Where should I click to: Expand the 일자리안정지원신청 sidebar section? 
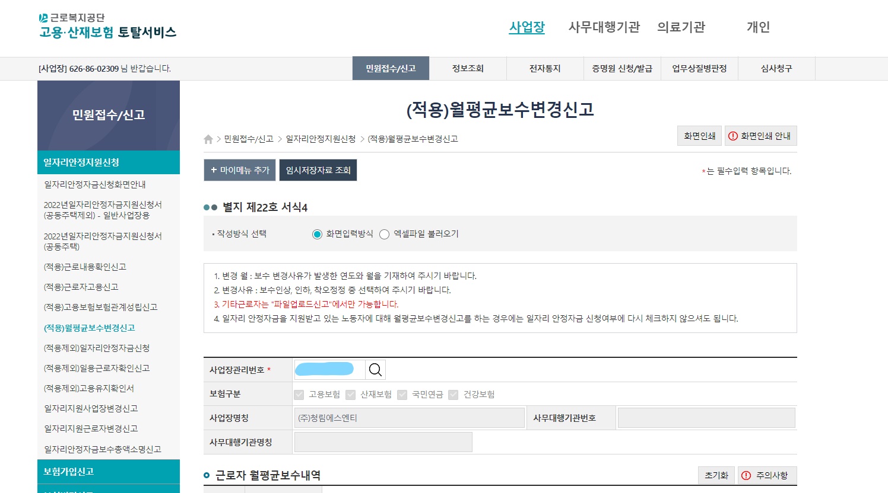click(x=109, y=162)
